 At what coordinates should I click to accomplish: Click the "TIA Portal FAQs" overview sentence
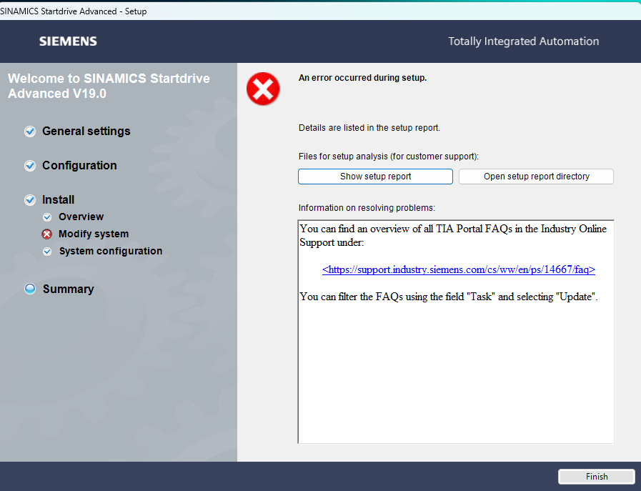pos(453,235)
